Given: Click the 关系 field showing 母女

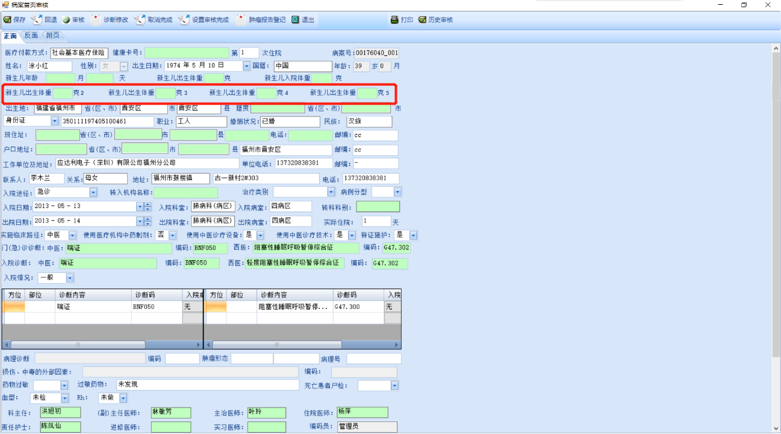Looking at the screenshot, I should (105, 179).
